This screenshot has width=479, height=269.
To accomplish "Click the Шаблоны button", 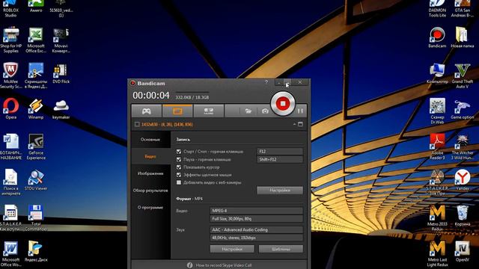I will [x=281, y=249].
